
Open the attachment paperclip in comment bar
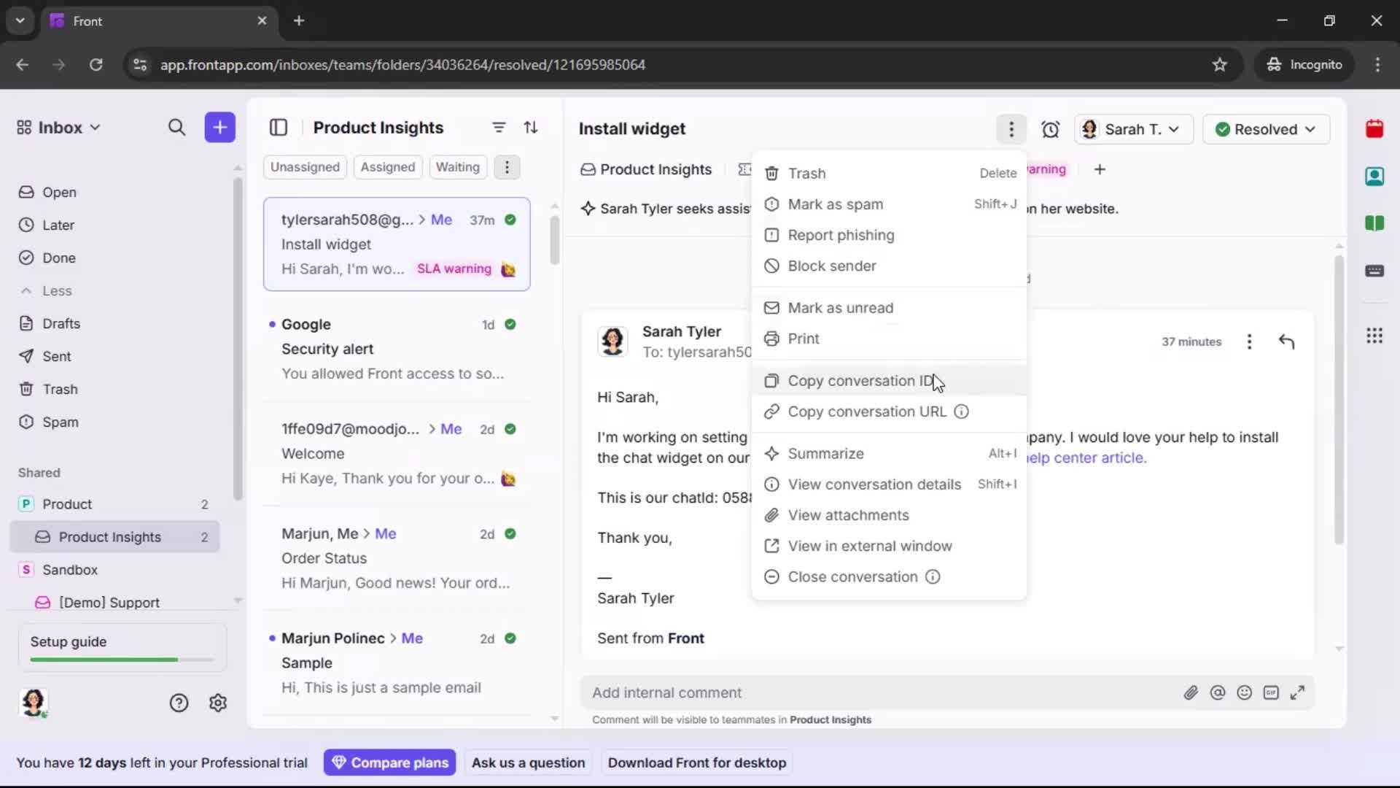point(1191,692)
